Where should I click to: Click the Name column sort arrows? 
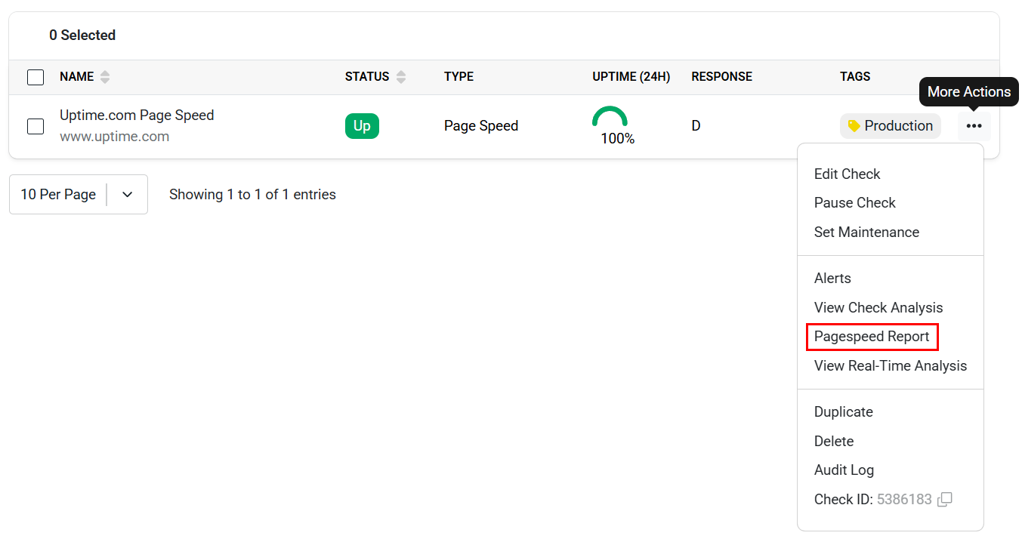[103, 76]
